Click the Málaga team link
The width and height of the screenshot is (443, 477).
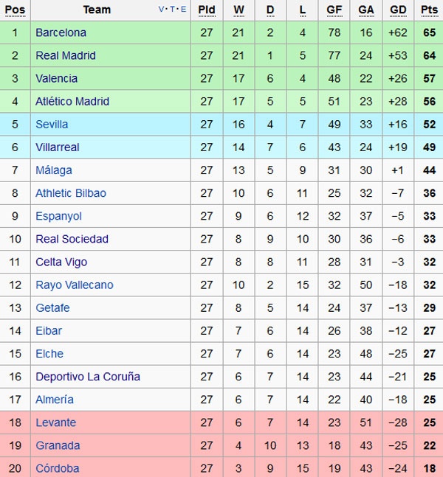(x=54, y=170)
